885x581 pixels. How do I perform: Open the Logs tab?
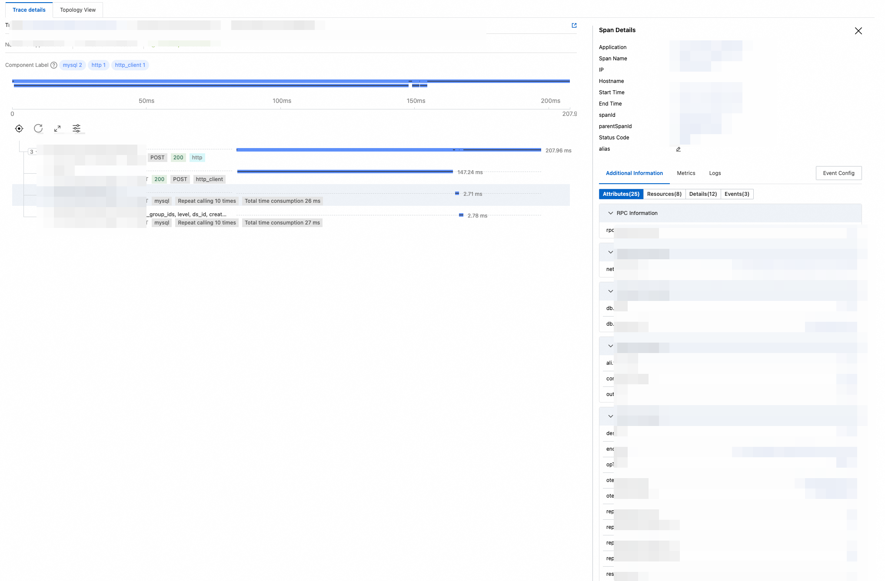click(715, 173)
